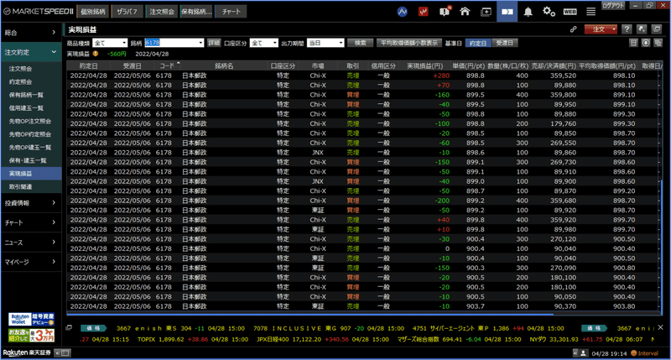Viewport: 671px width, 360px height.
Task: Open the hamburger menu icon
Action: tap(591, 12)
